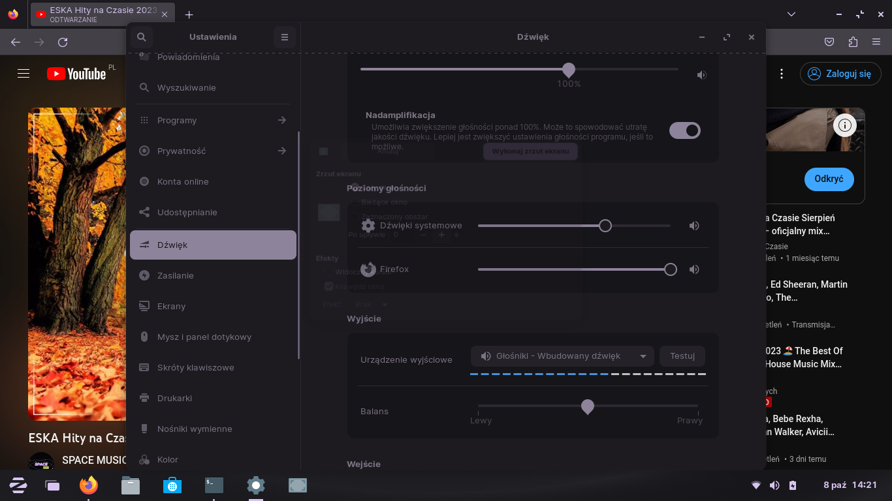892x501 pixels.
Task: Open a new Firefox tab
Action: 189,14
